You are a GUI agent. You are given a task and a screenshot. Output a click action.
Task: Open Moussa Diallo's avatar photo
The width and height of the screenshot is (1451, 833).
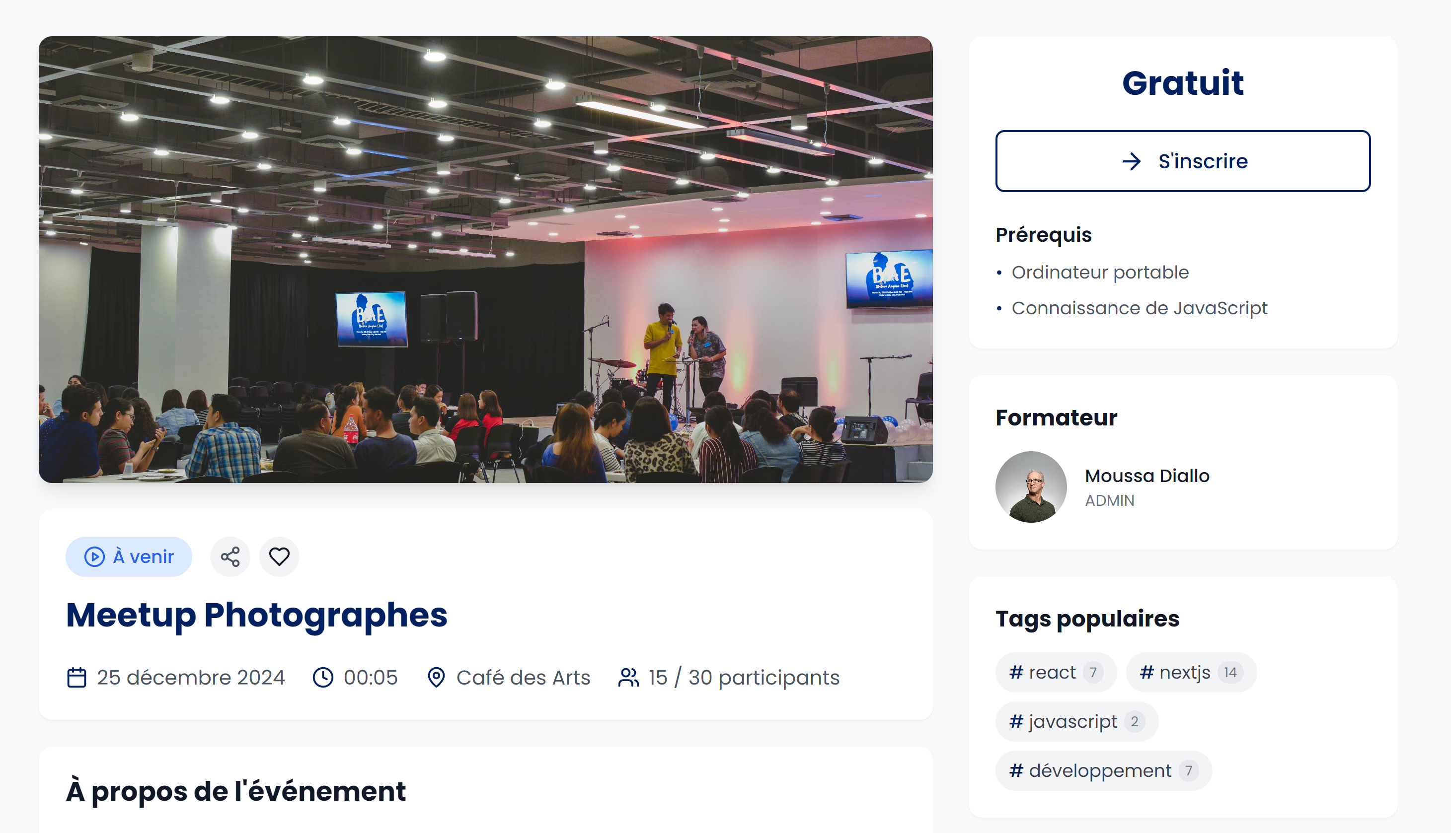point(1031,487)
